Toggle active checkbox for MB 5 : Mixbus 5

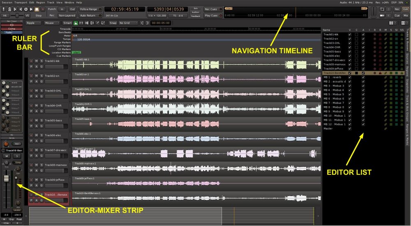(x=363, y=94)
